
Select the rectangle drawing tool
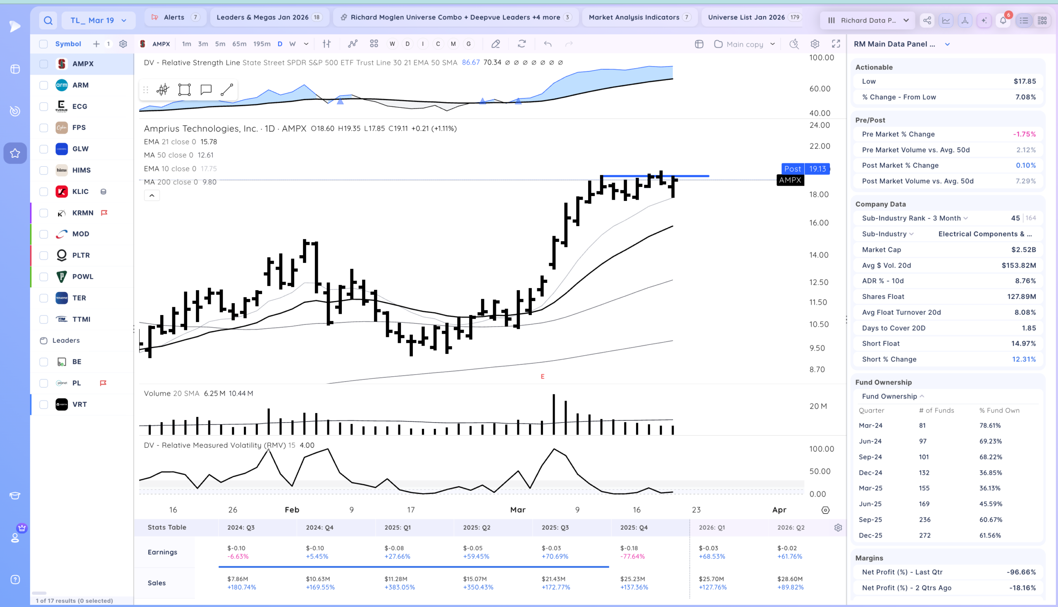pyautogui.click(x=184, y=90)
